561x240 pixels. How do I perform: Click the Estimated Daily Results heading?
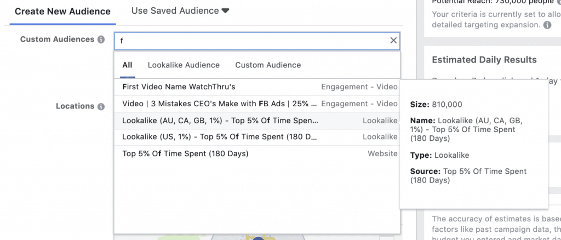pos(484,60)
